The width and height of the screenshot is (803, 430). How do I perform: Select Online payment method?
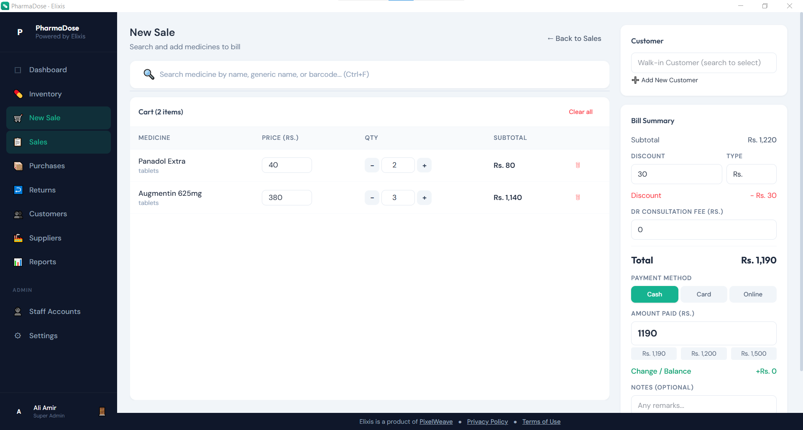click(x=753, y=294)
